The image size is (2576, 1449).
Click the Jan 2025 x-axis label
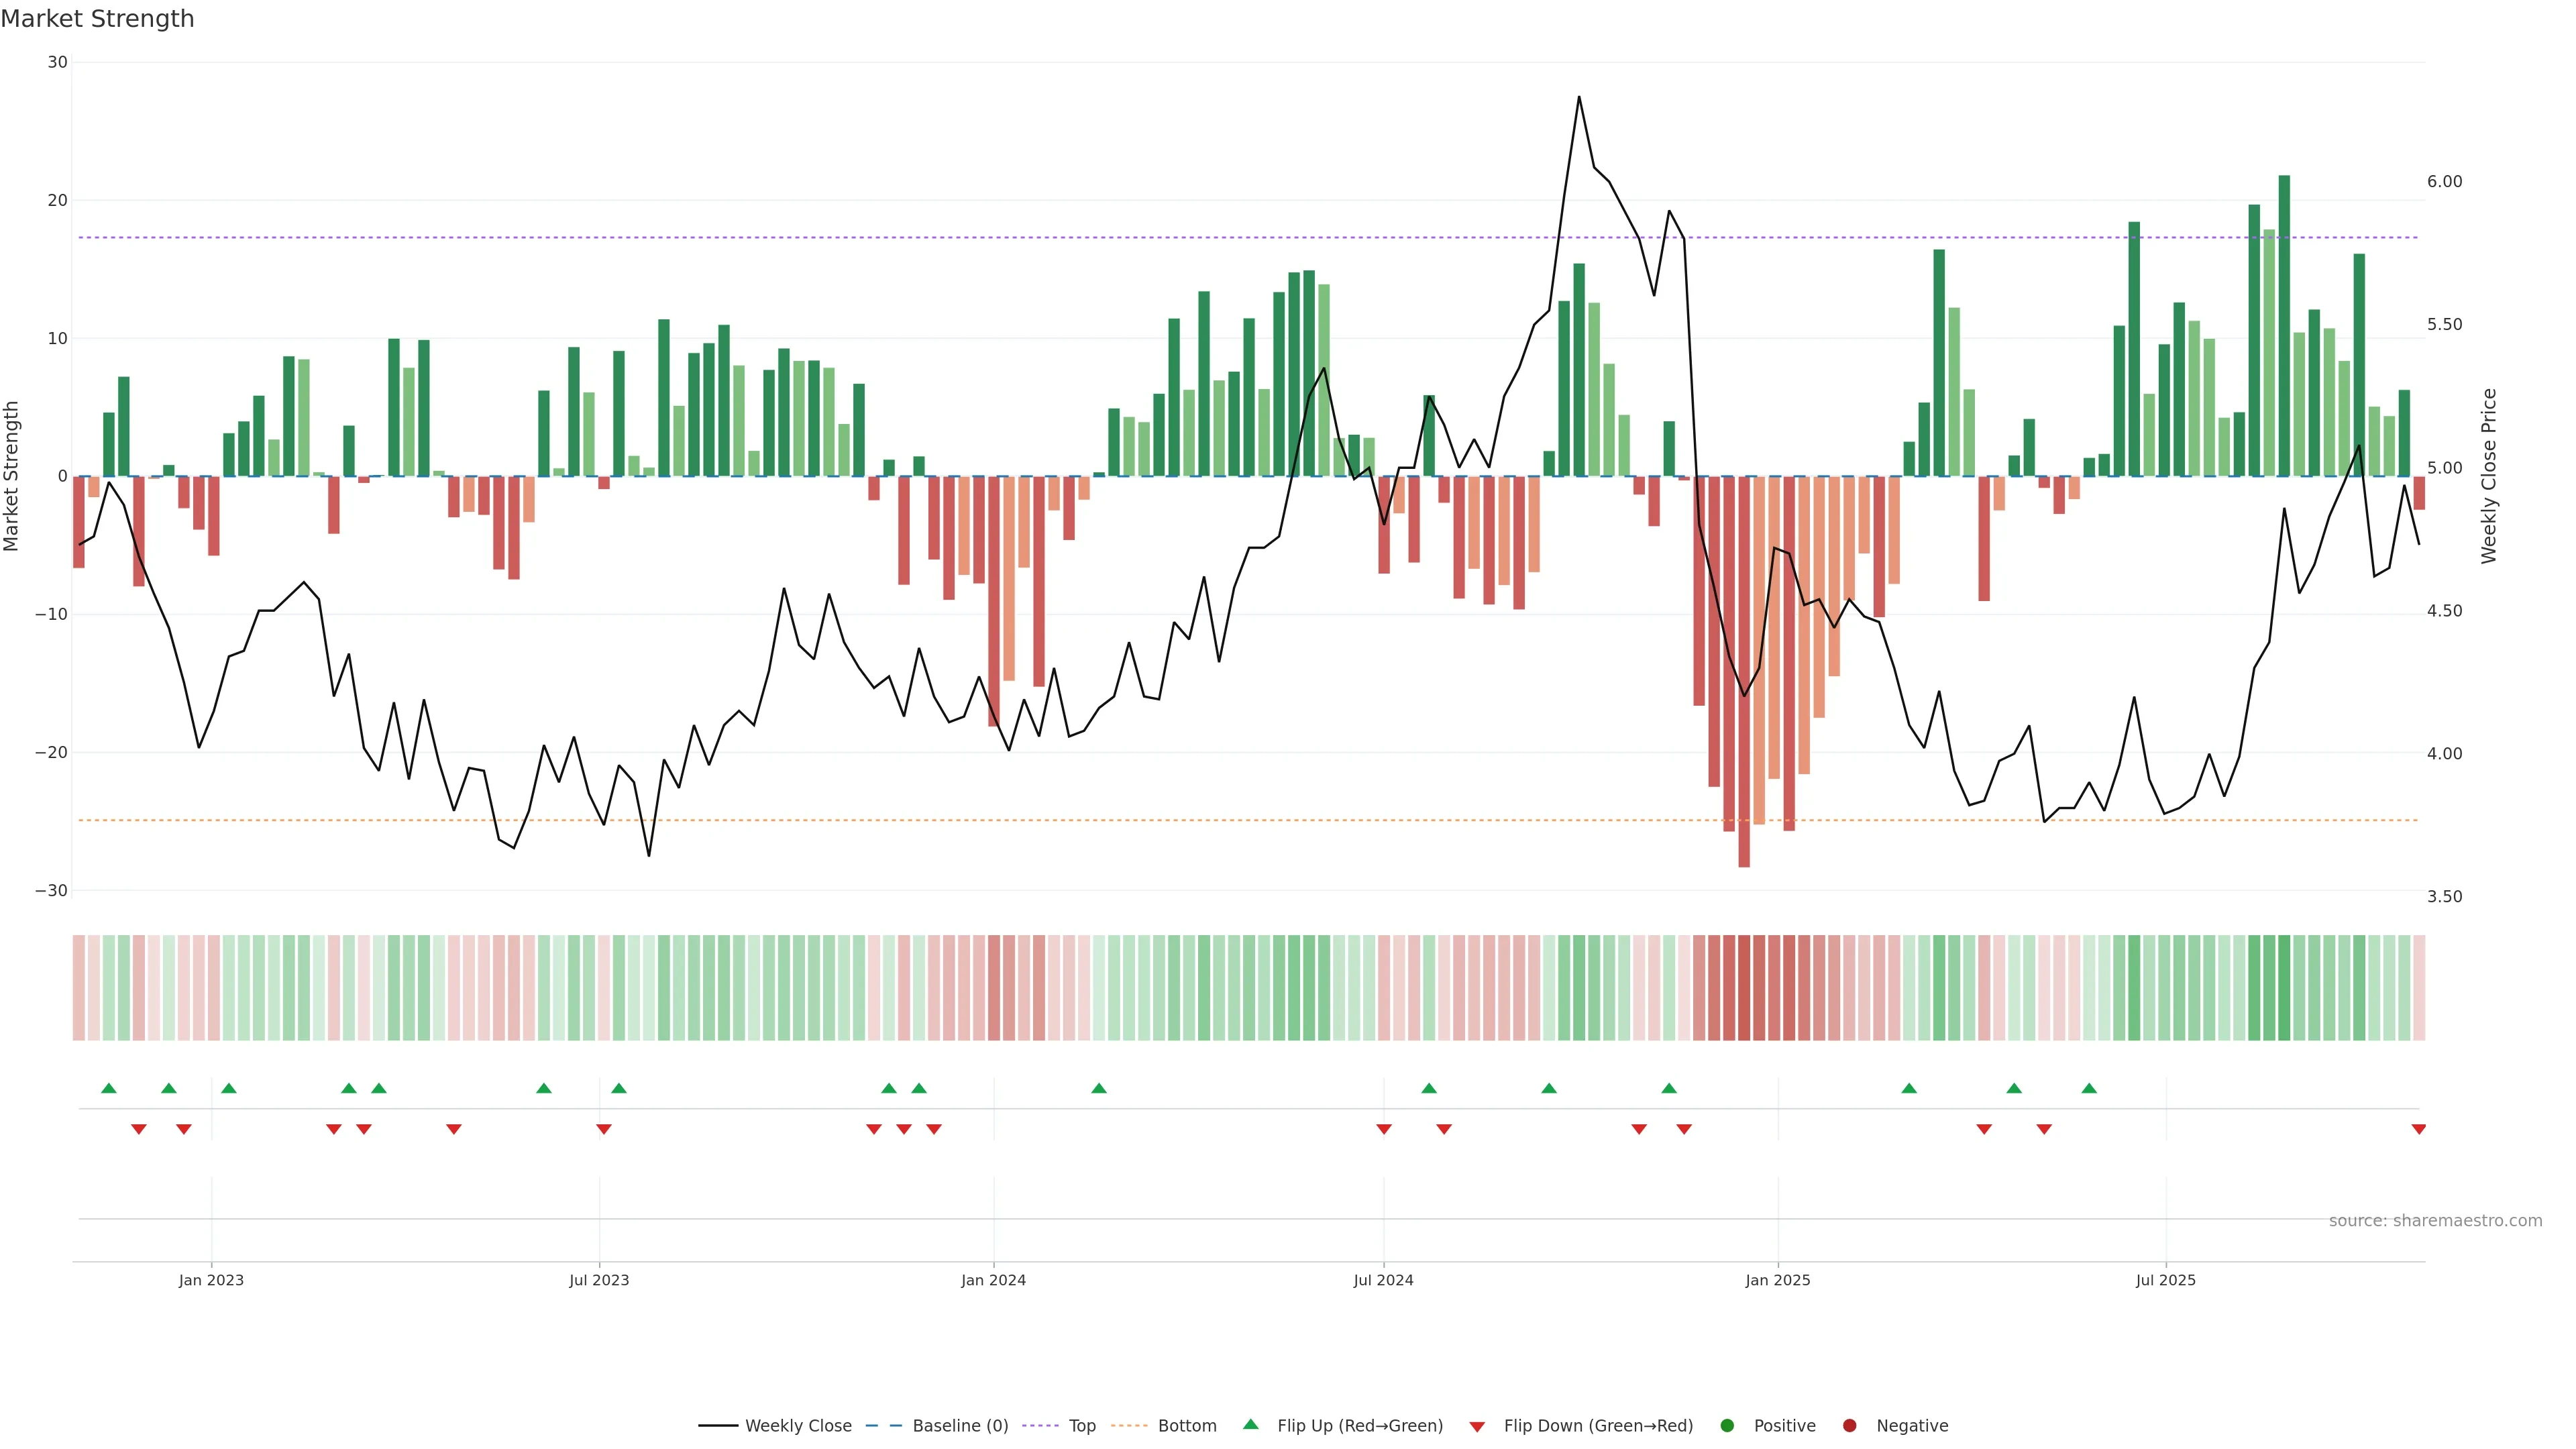point(1777,1280)
